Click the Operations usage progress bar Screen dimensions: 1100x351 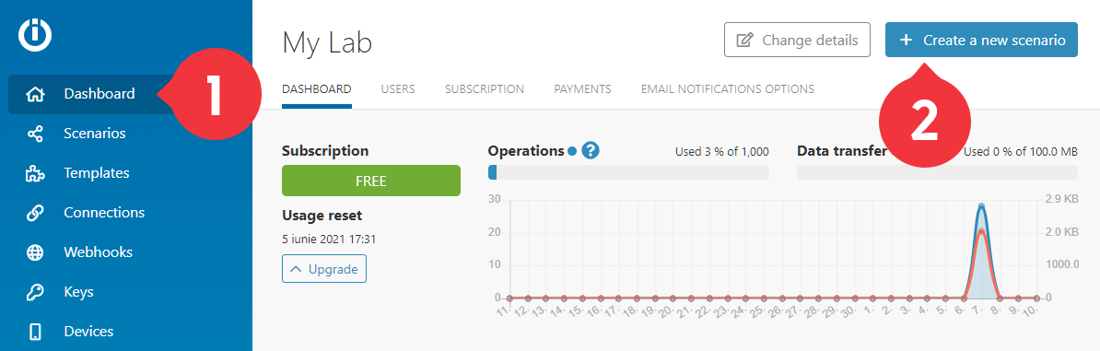coord(628,172)
